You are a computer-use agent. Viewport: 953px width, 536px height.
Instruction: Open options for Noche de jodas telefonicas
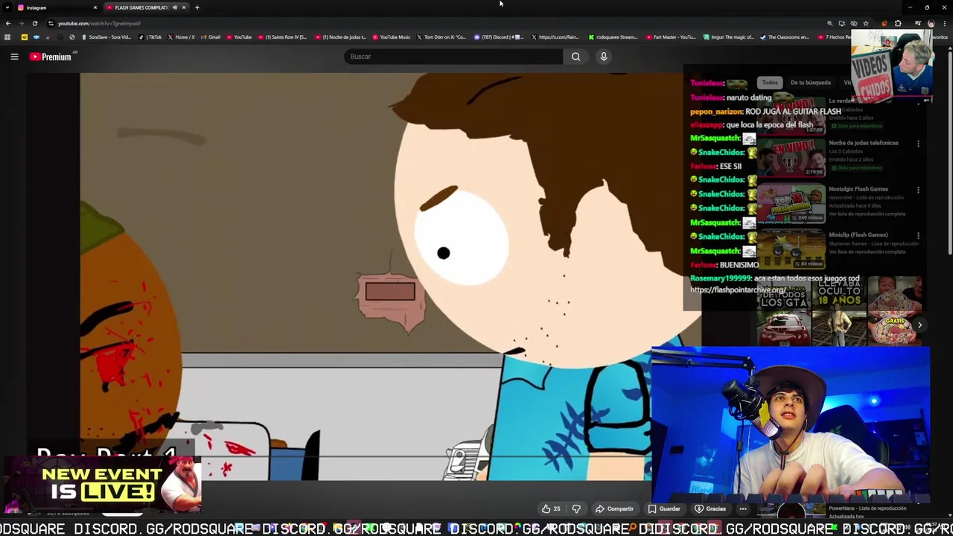point(918,144)
